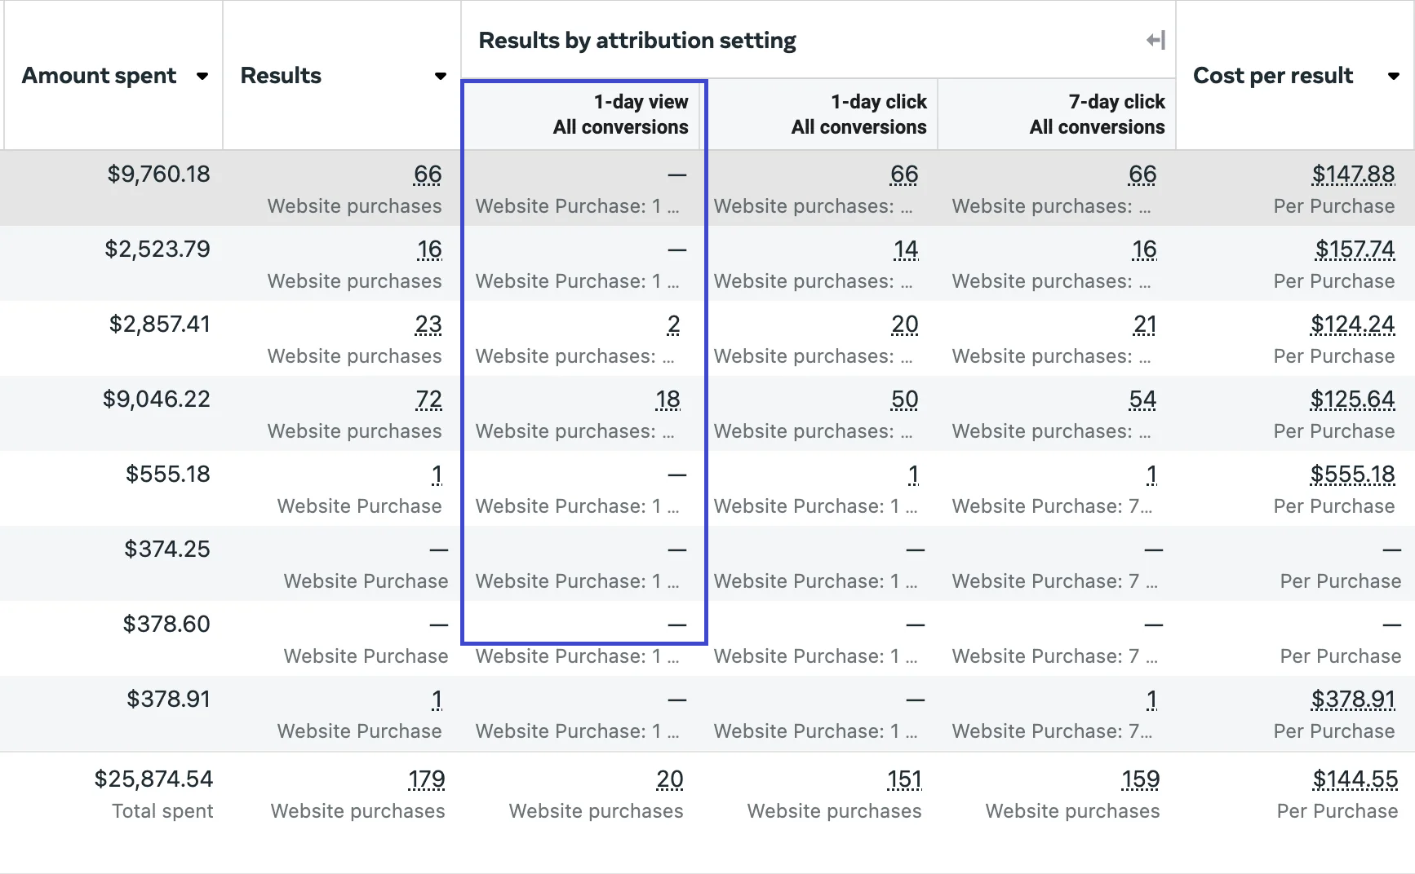Click the 18 under 1-day view column

[x=668, y=399]
